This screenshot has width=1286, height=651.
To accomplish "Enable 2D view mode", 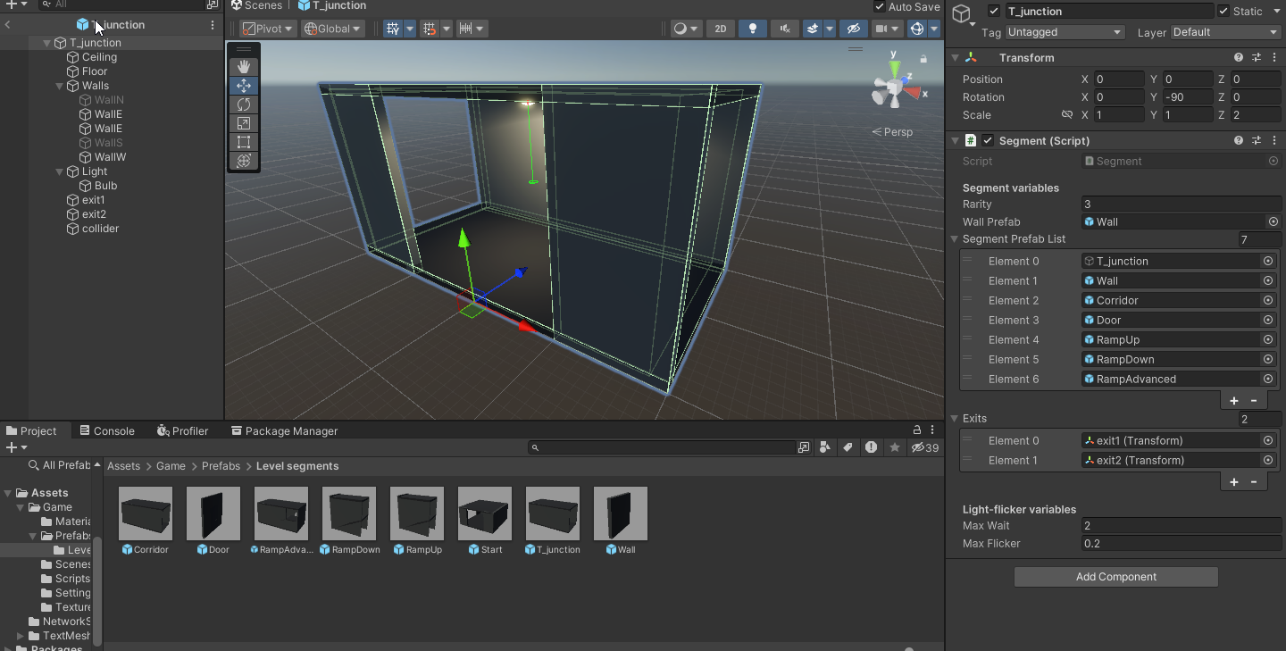I will (x=720, y=29).
